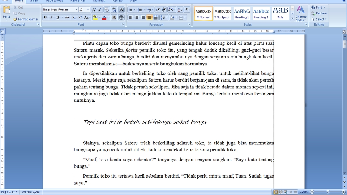The image size is (347, 195).
Task: Decrease paragraph indent
Action: pos(158,10)
